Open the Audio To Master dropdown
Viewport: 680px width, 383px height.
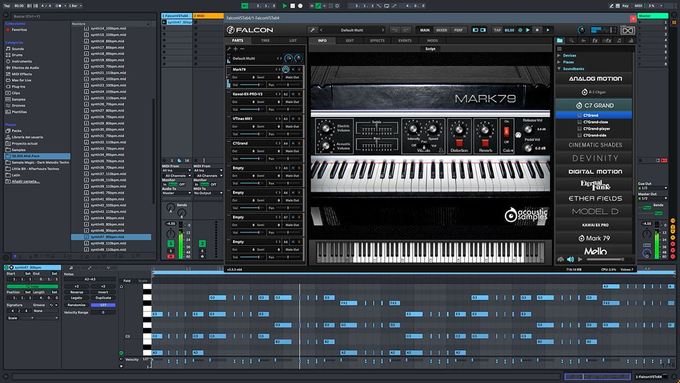click(x=176, y=193)
